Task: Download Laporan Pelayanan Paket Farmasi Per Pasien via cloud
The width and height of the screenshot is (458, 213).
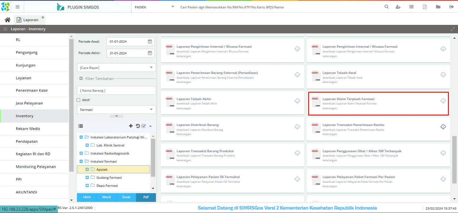Action: click(x=443, y=179)
